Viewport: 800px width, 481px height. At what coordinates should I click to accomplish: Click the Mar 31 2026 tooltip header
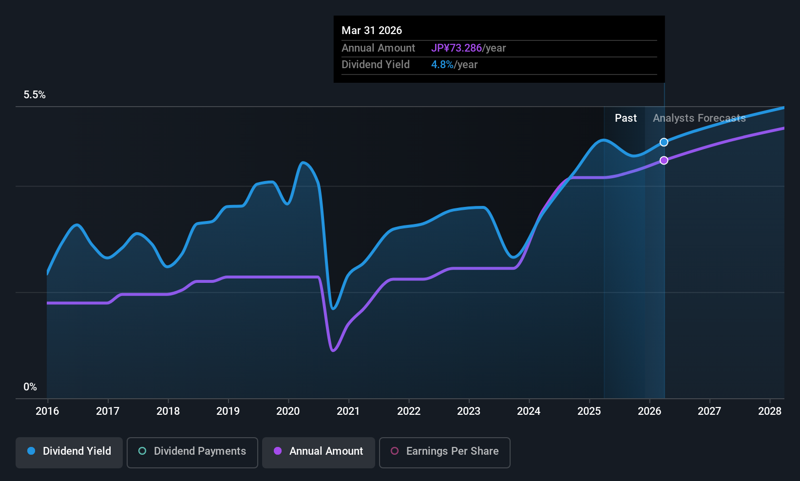[x=372, y=30]
